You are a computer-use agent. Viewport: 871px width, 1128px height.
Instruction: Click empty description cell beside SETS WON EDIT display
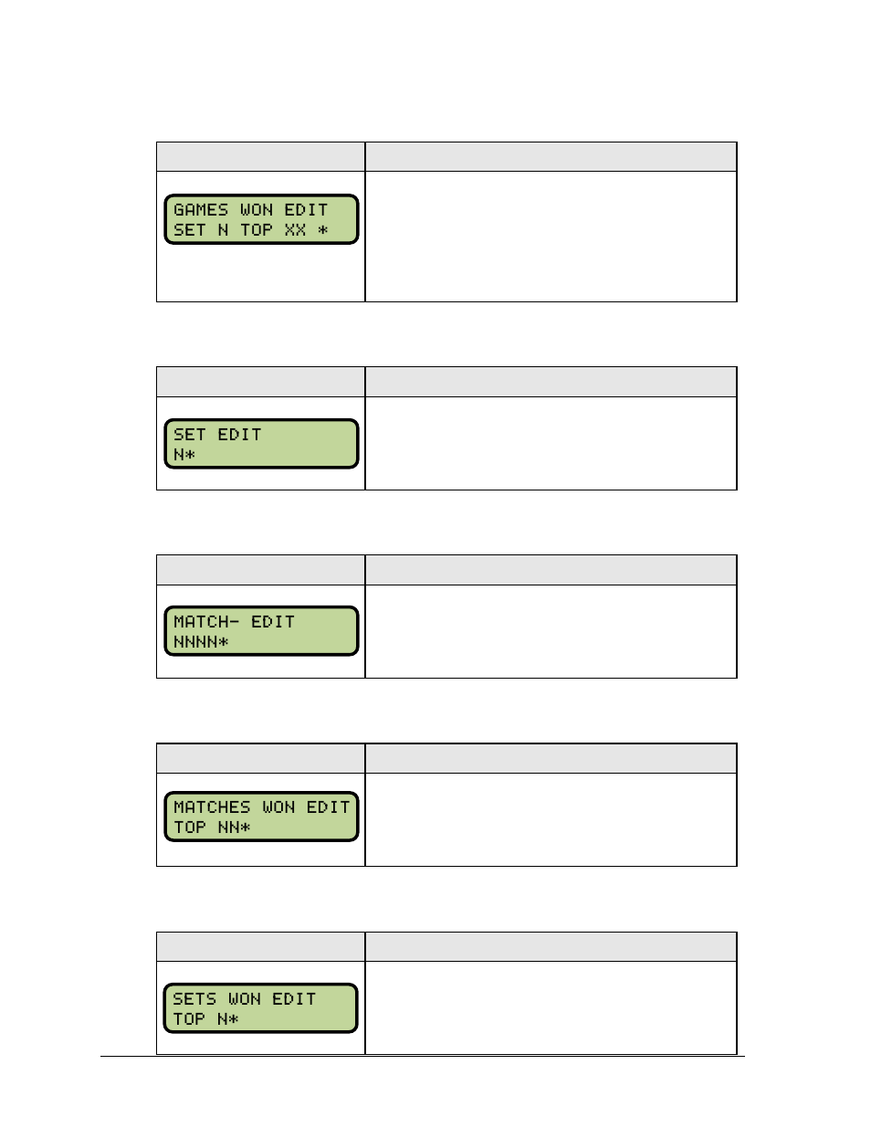coord(551,1007)
